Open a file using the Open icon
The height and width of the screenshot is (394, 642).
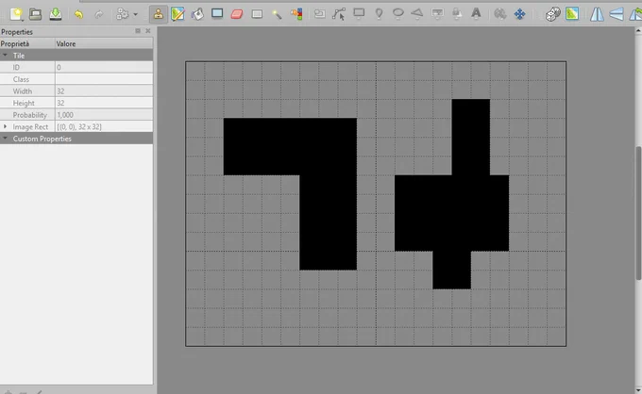(x=36, y=14)
